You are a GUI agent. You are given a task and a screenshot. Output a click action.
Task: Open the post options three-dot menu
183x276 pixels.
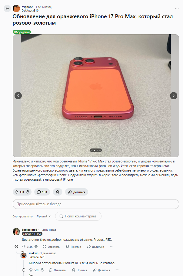[x=177, y=9]
